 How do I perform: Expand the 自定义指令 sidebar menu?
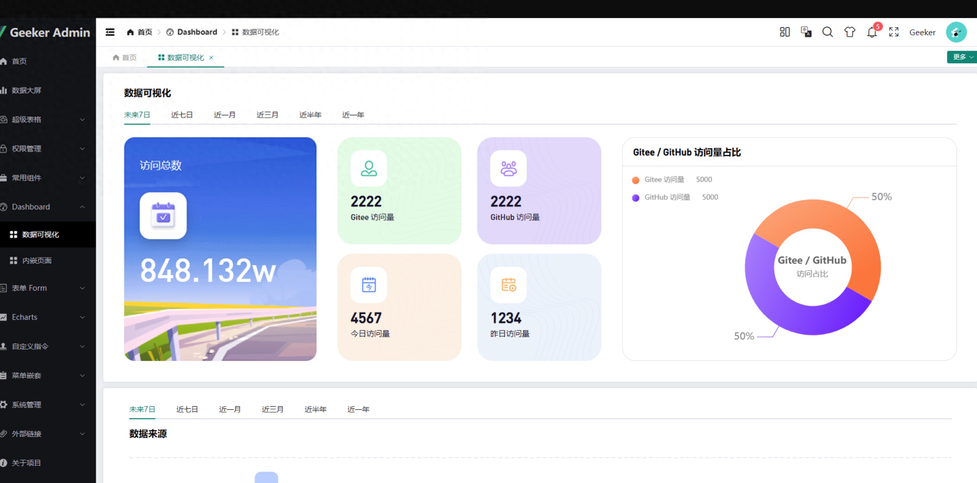(48, 346)
